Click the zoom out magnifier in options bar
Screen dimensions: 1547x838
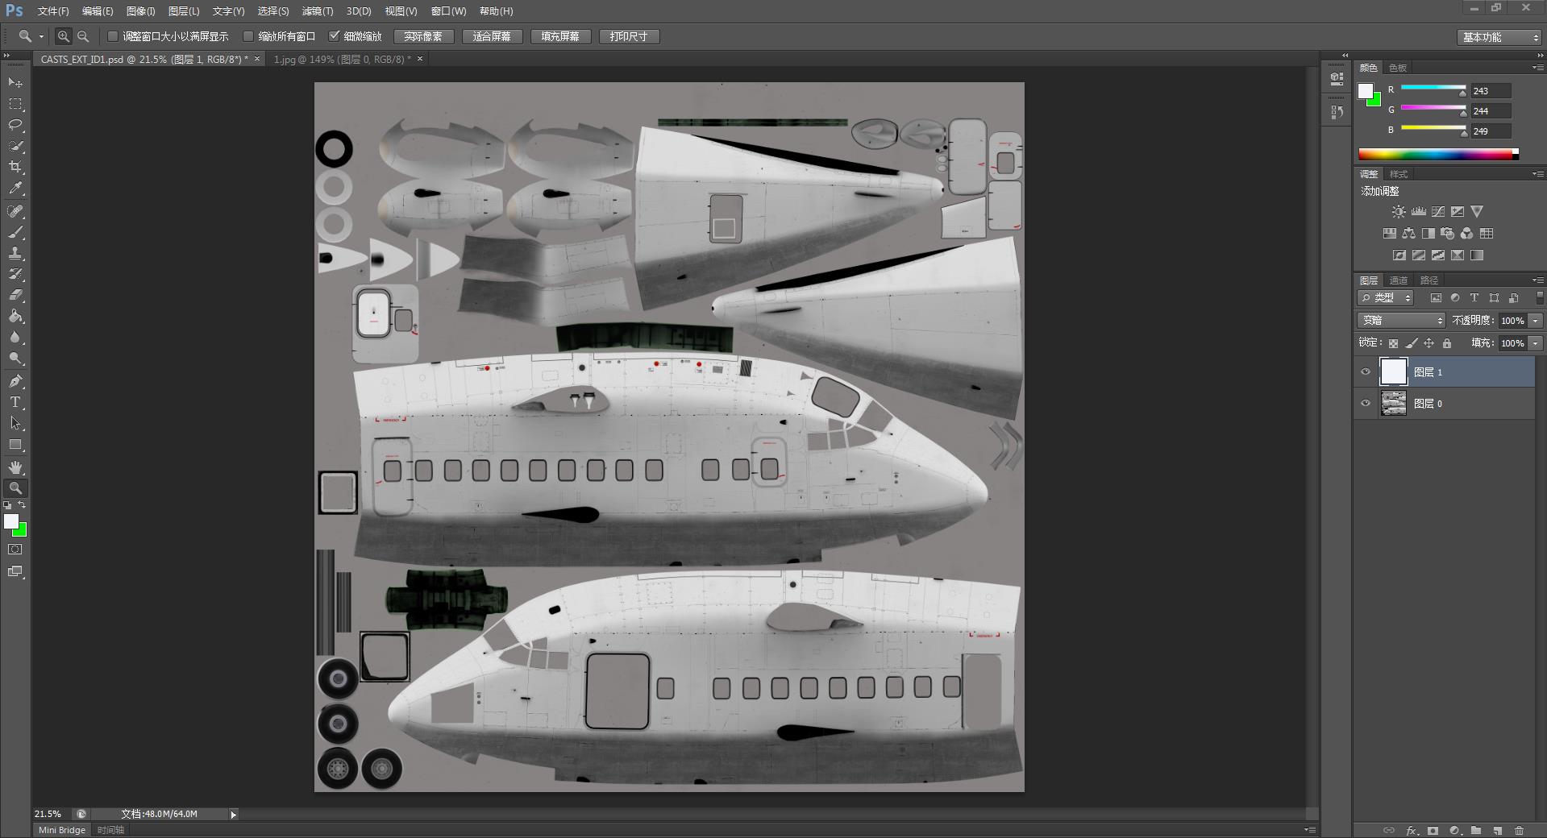point(83,36)
